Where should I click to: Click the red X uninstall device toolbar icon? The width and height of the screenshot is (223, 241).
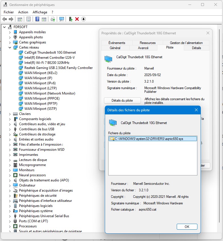coord(77,19)
